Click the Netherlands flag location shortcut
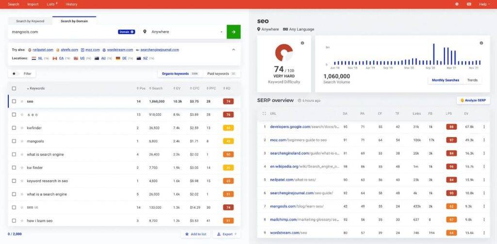This screenshot has height=244, width=497. click(34, 58)
